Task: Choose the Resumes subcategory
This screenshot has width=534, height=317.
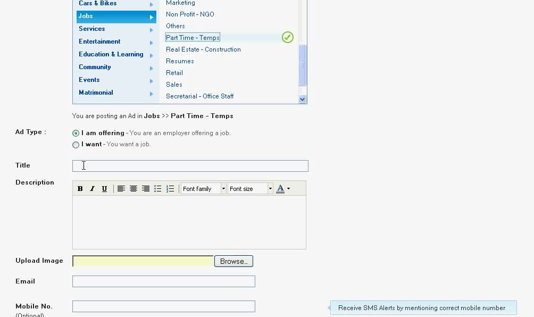Action: (x=180, y=61)
